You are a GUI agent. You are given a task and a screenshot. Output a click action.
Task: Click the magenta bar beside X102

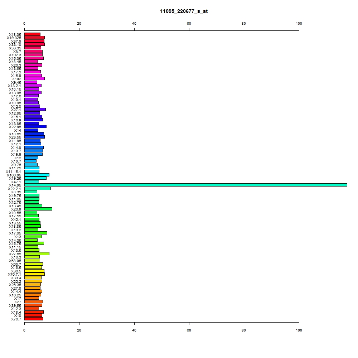(34, 78)
